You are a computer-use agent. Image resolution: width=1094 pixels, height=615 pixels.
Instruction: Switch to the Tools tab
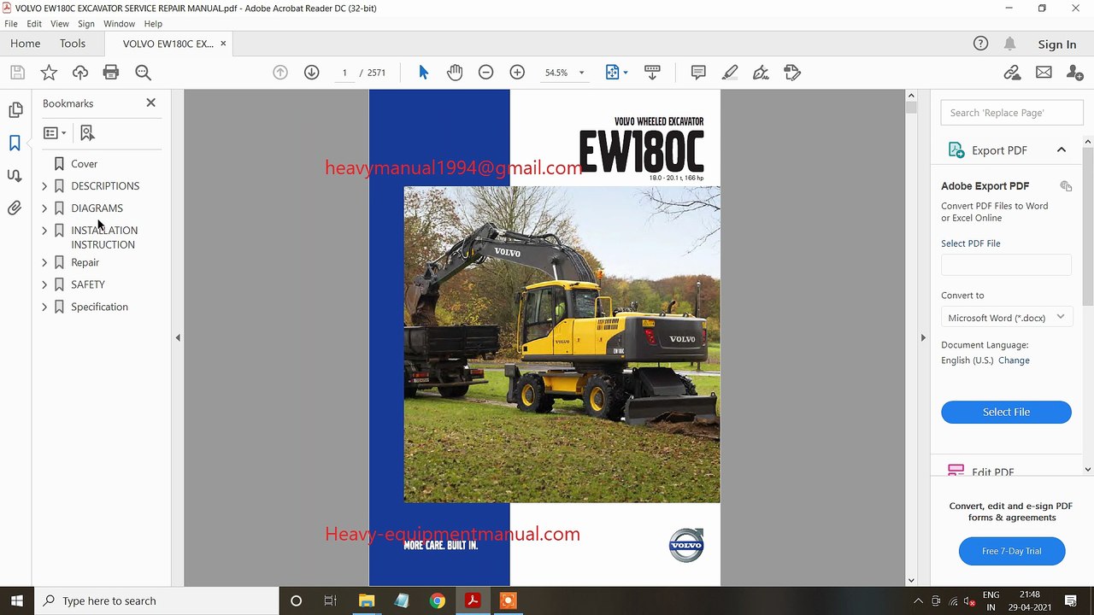coord(73,44)
